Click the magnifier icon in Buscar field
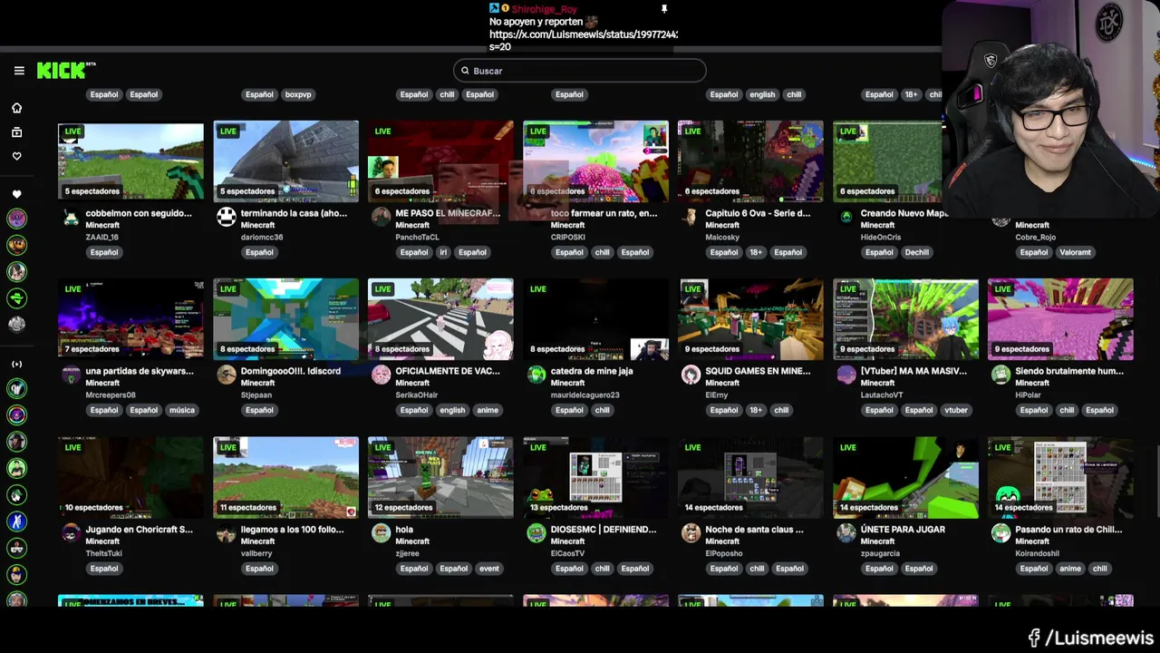This screenshot has height=653, width=1160. (465, 71)
